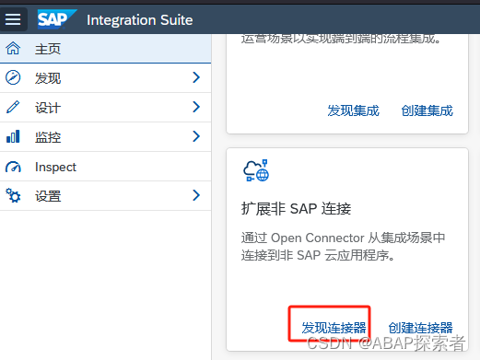Image resolution: width=480 pixels, height=360 pixels.
Task: Click the 创建连接器 link
Action: (x=420, y=328)
